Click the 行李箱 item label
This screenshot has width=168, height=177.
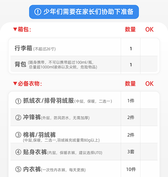[23, 48]
